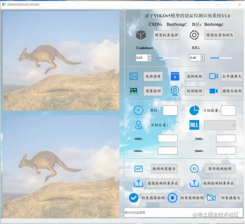Click the circular pause icon

point(194,169)
